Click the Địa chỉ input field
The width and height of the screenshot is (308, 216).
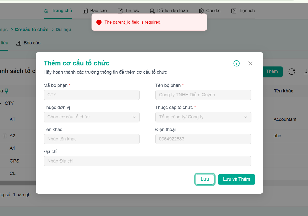point(147,161)
